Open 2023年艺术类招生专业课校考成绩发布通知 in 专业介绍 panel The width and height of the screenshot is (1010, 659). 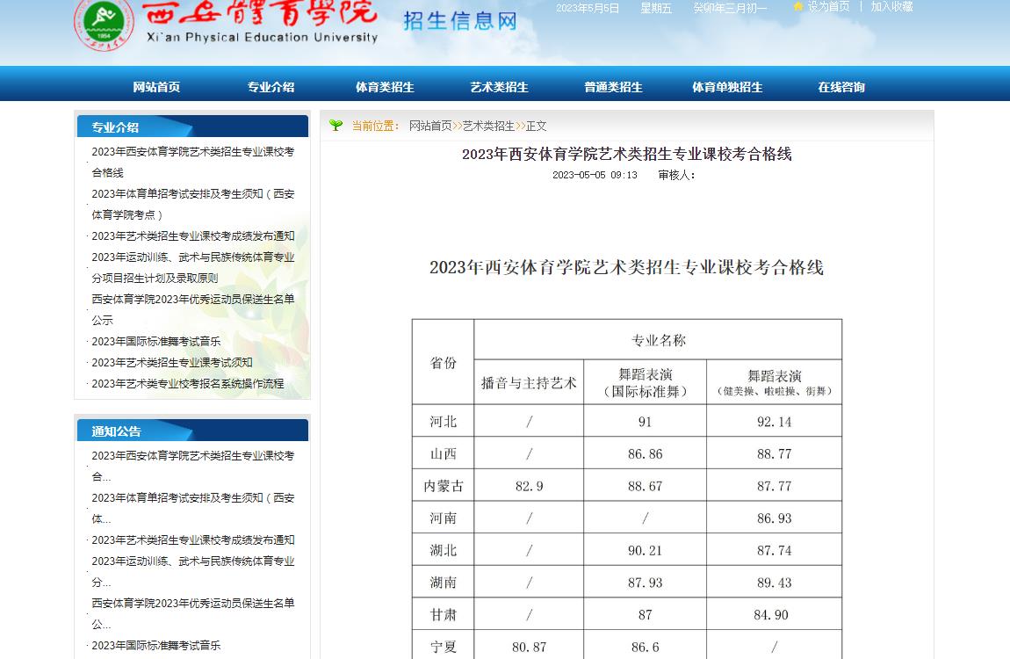[x=193, y=235]
